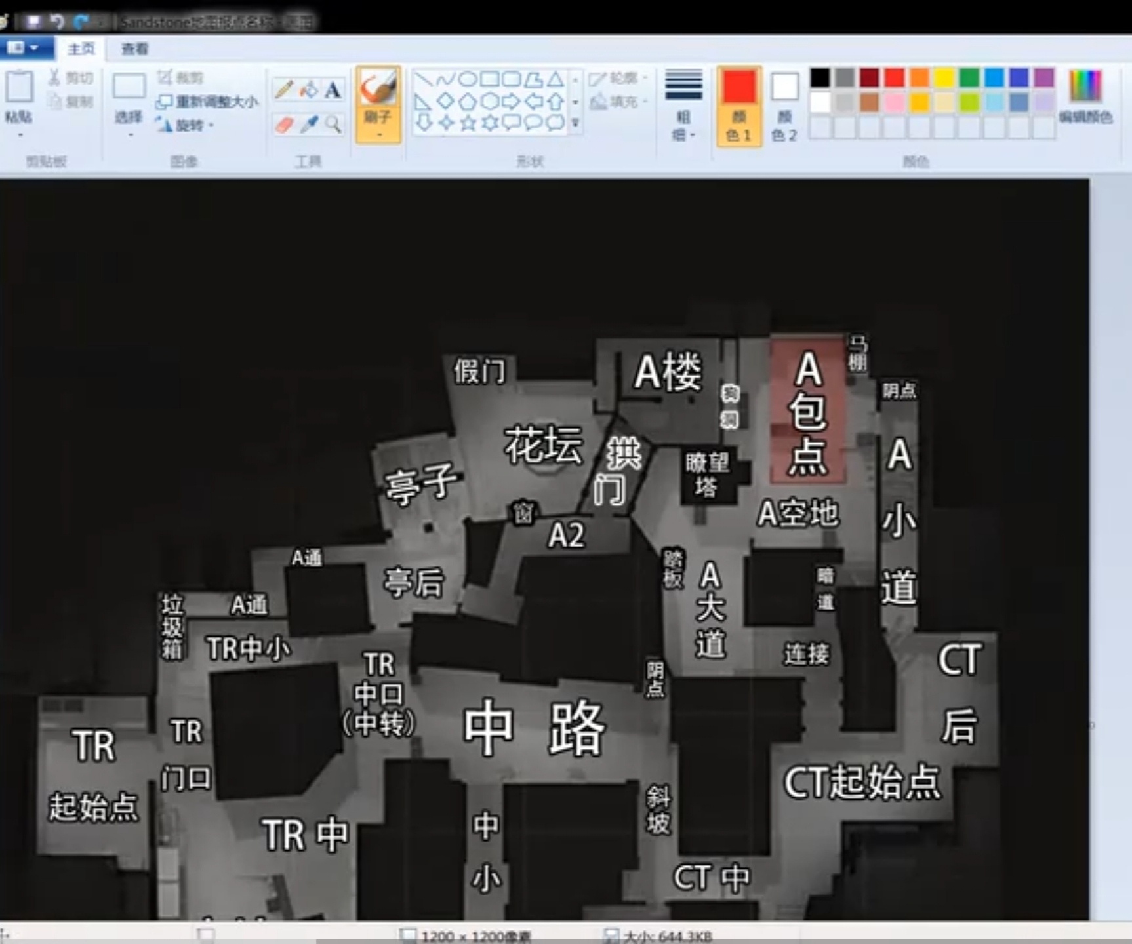Pick the black palette swatch
The height and width of the screenshot is (944, 1132).
pyautogui.click(x=820, y=78)
